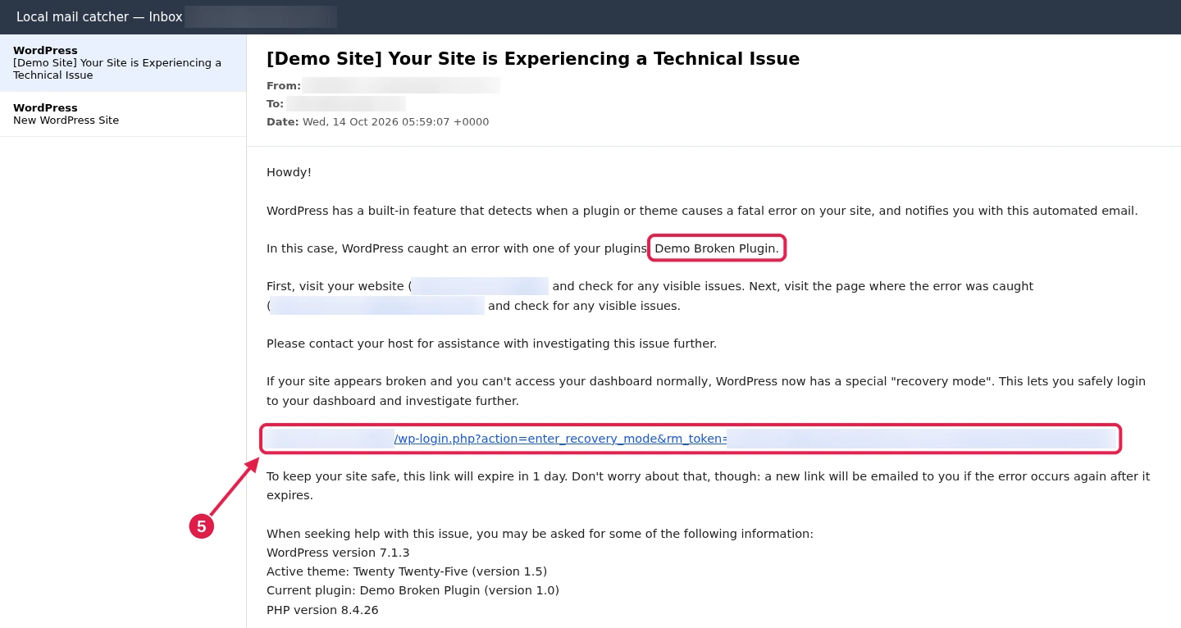Viewport: 1181px width, 628px height.
Task: Click the Current plugin: Demo Broken Plugin line
Action: click(x=413, y=590)
